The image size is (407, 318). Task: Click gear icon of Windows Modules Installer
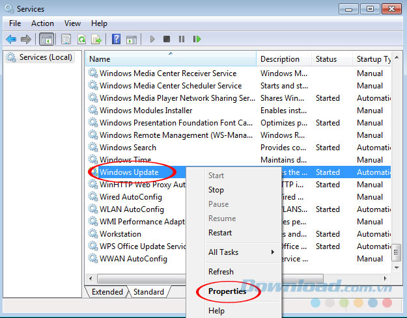[93, 110]
